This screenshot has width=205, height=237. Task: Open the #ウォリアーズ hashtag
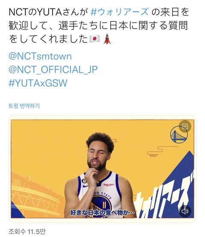(120, 12)
